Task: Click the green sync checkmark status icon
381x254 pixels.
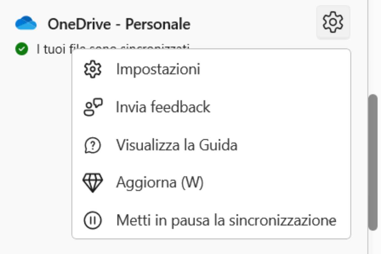Action: pyautogui.click(x=22, y=49)
